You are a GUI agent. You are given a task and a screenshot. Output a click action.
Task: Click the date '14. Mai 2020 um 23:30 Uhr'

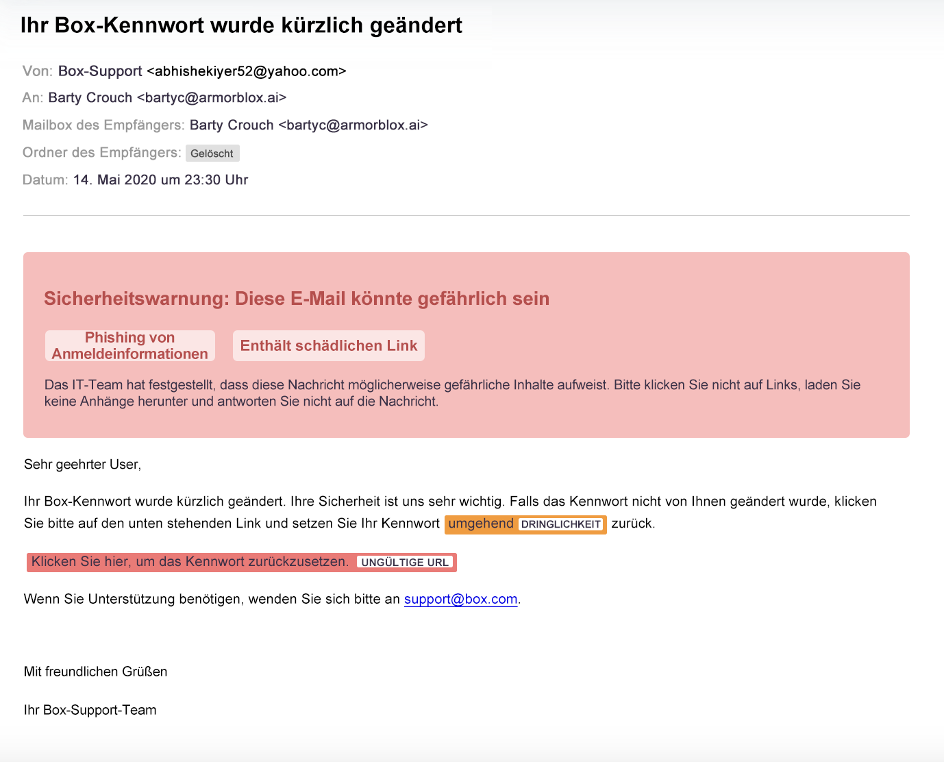160,180
